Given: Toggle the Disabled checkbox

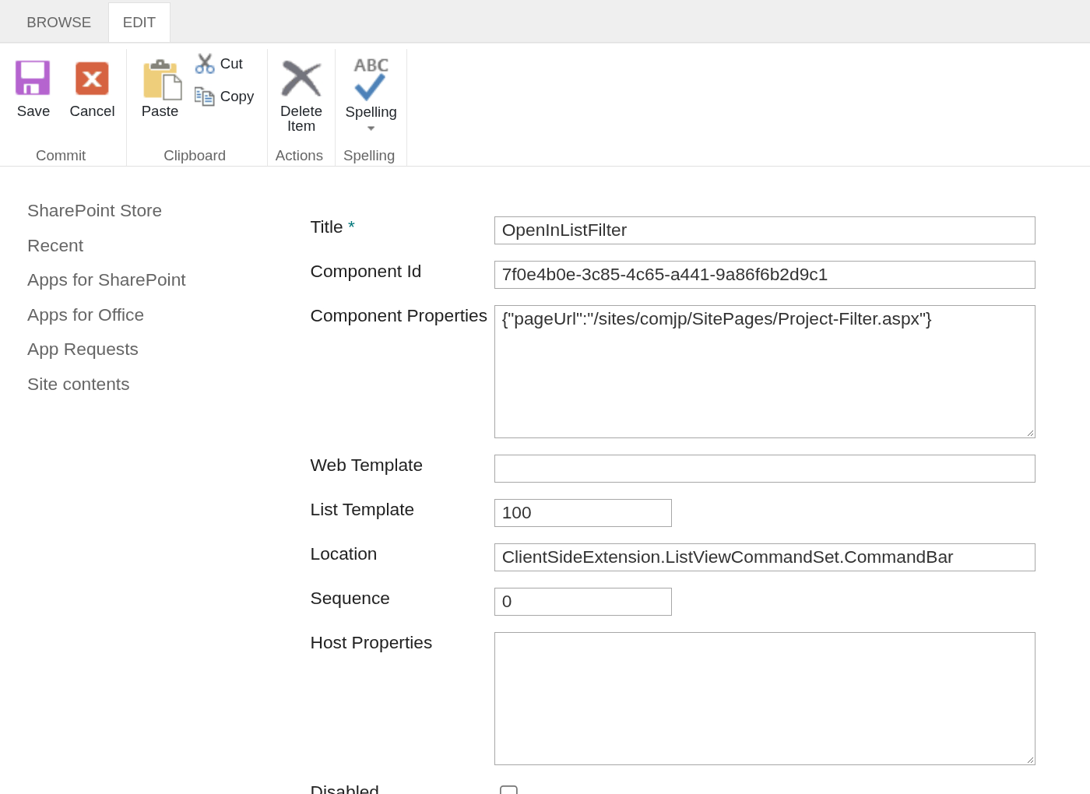Looking at the screenshot, I should tap(508, 790).
